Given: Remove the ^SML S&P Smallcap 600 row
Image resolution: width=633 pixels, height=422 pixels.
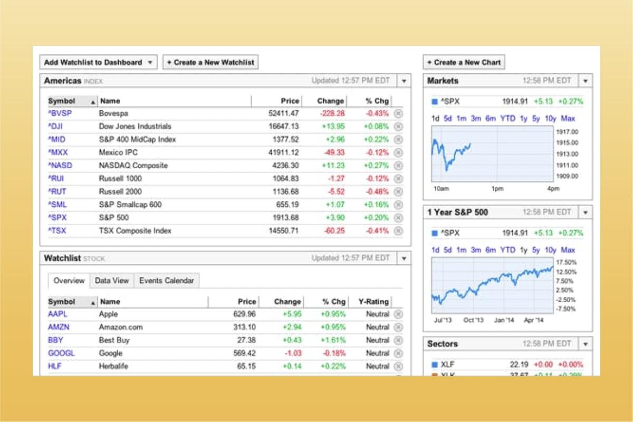Looking at the screenshot, I should (x=398, y=205).
